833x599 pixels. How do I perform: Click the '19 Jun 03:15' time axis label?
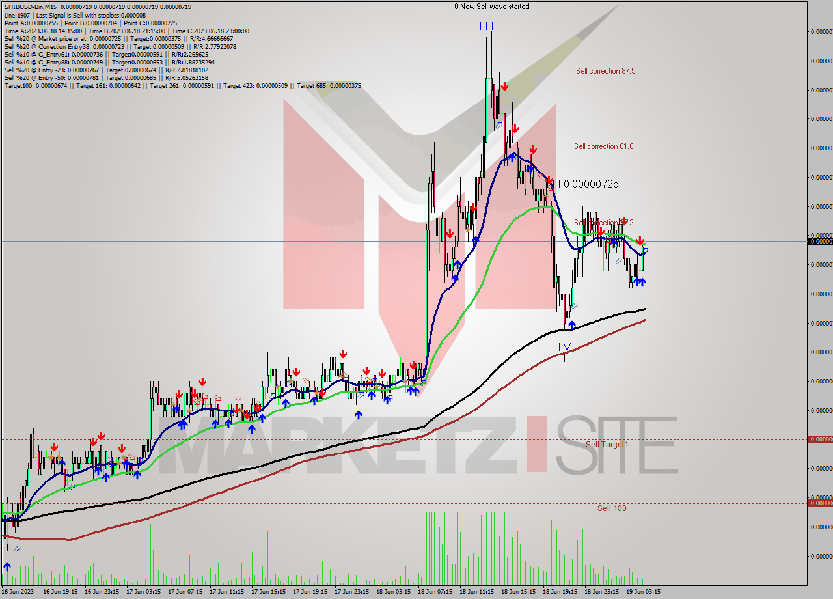point(643,592)
